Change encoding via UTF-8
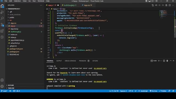Image resolution: width=176 pixels, height=99 pixels. 131,91
